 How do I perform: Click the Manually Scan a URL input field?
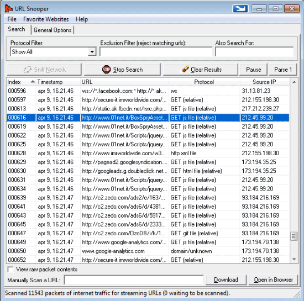coord(134,280)
